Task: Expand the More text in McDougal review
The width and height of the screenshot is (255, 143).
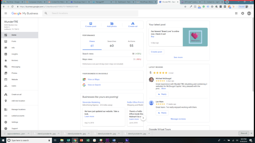Action: coord(163,88)
